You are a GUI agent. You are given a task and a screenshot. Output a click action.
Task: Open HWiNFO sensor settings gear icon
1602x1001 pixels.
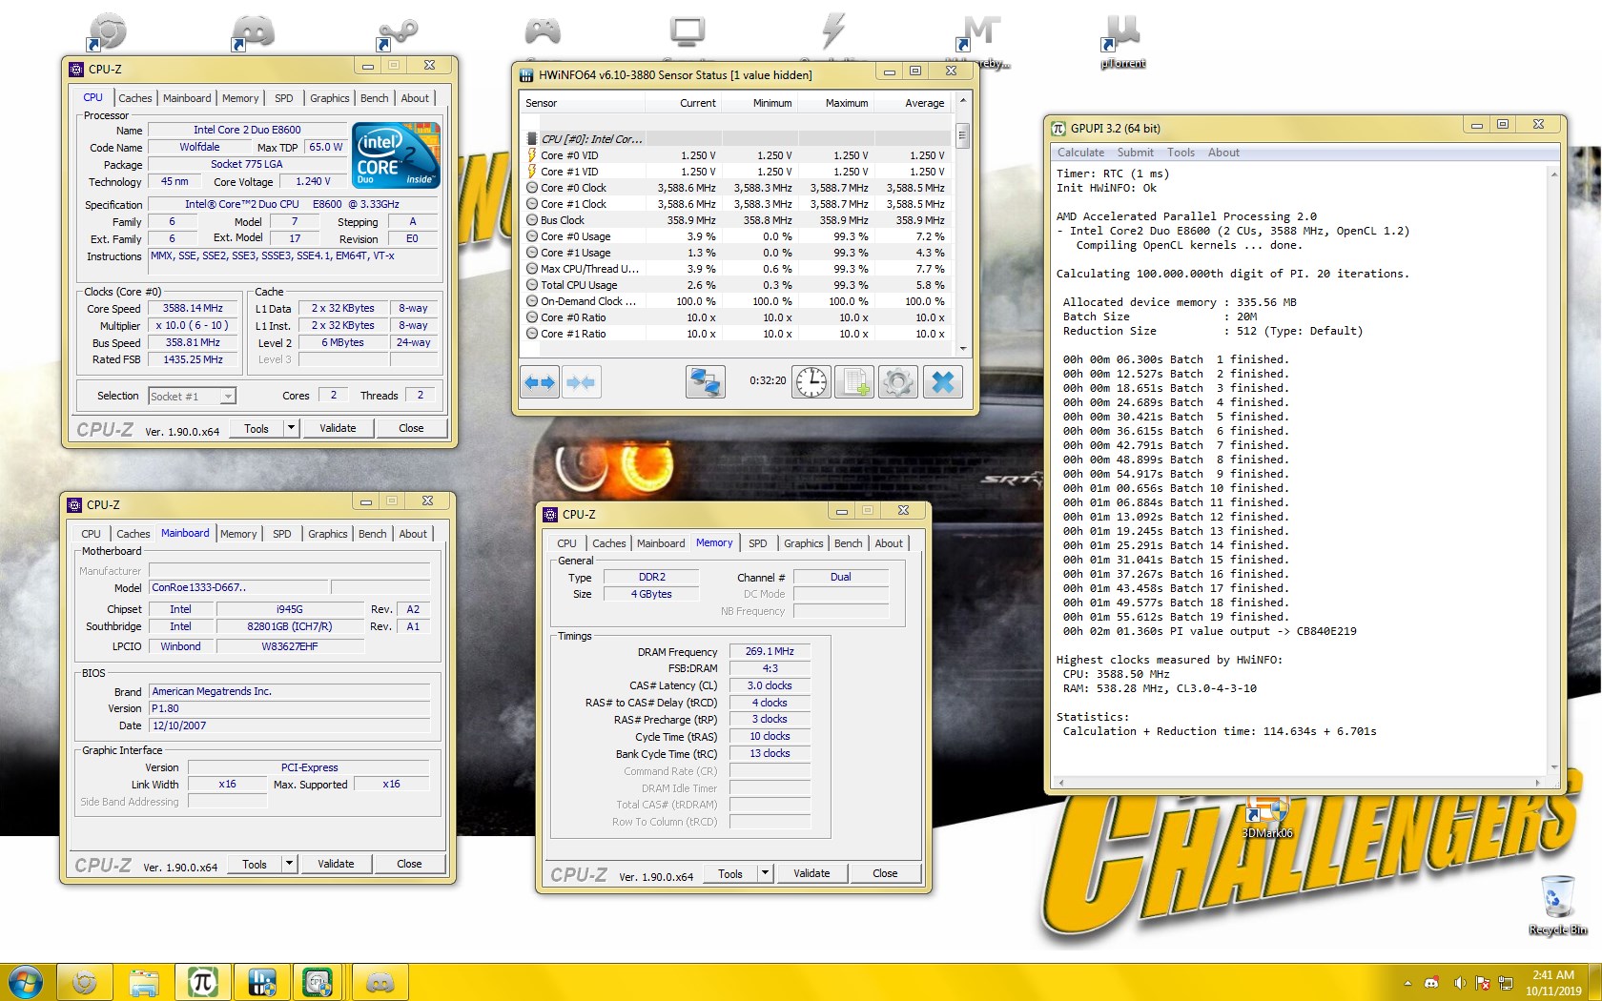[896, 382]
